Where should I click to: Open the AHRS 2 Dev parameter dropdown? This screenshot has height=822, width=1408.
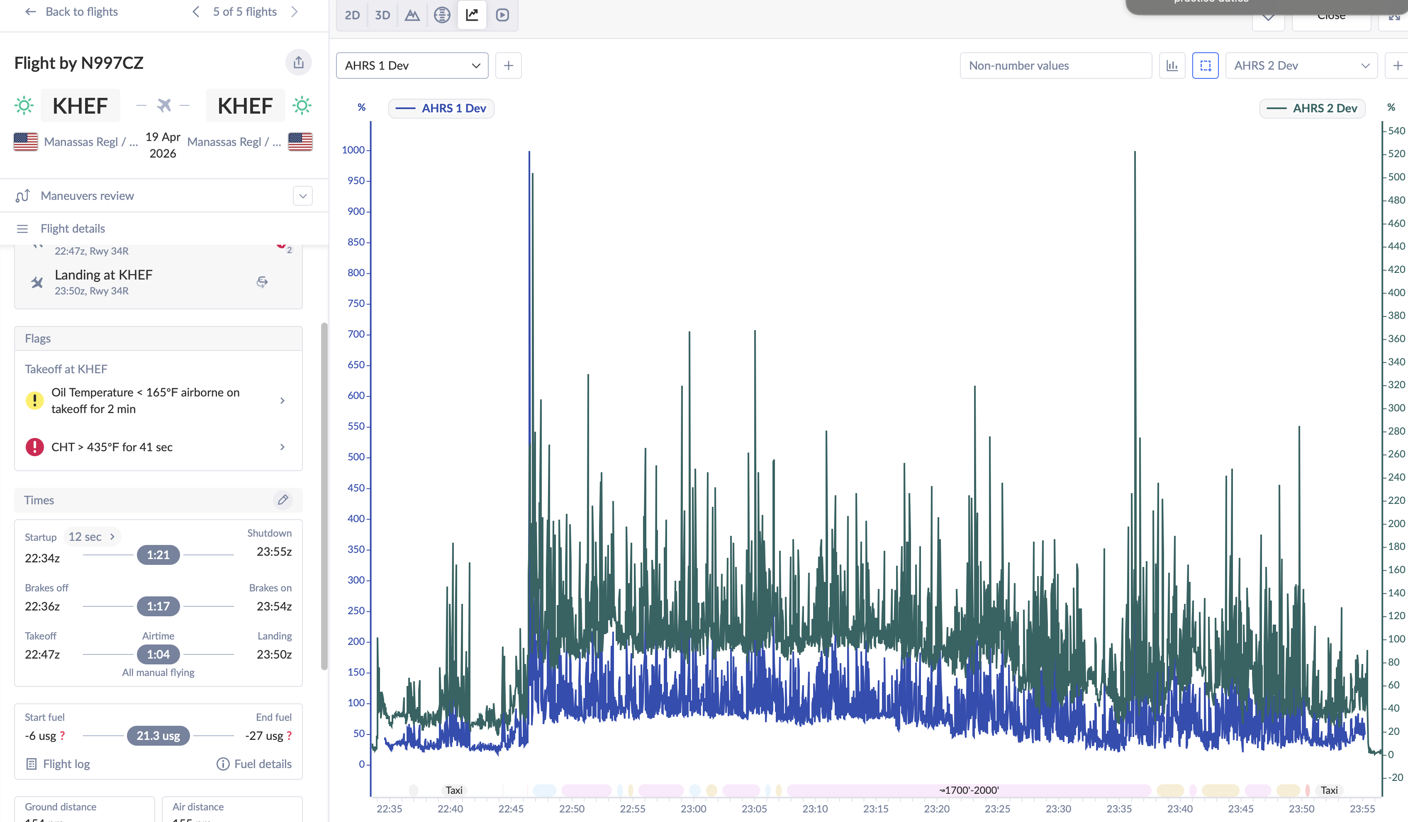(x=1301, y=66)
